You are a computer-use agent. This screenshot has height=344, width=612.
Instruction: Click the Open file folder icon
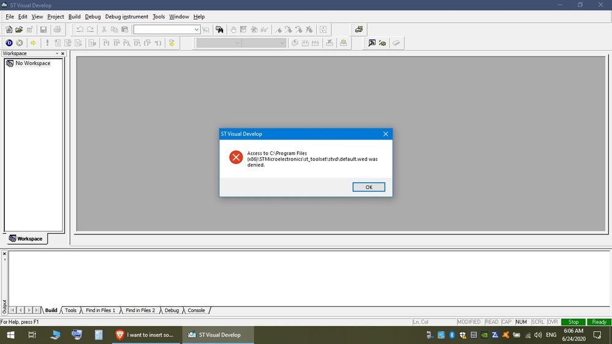[x=19, y=29]
